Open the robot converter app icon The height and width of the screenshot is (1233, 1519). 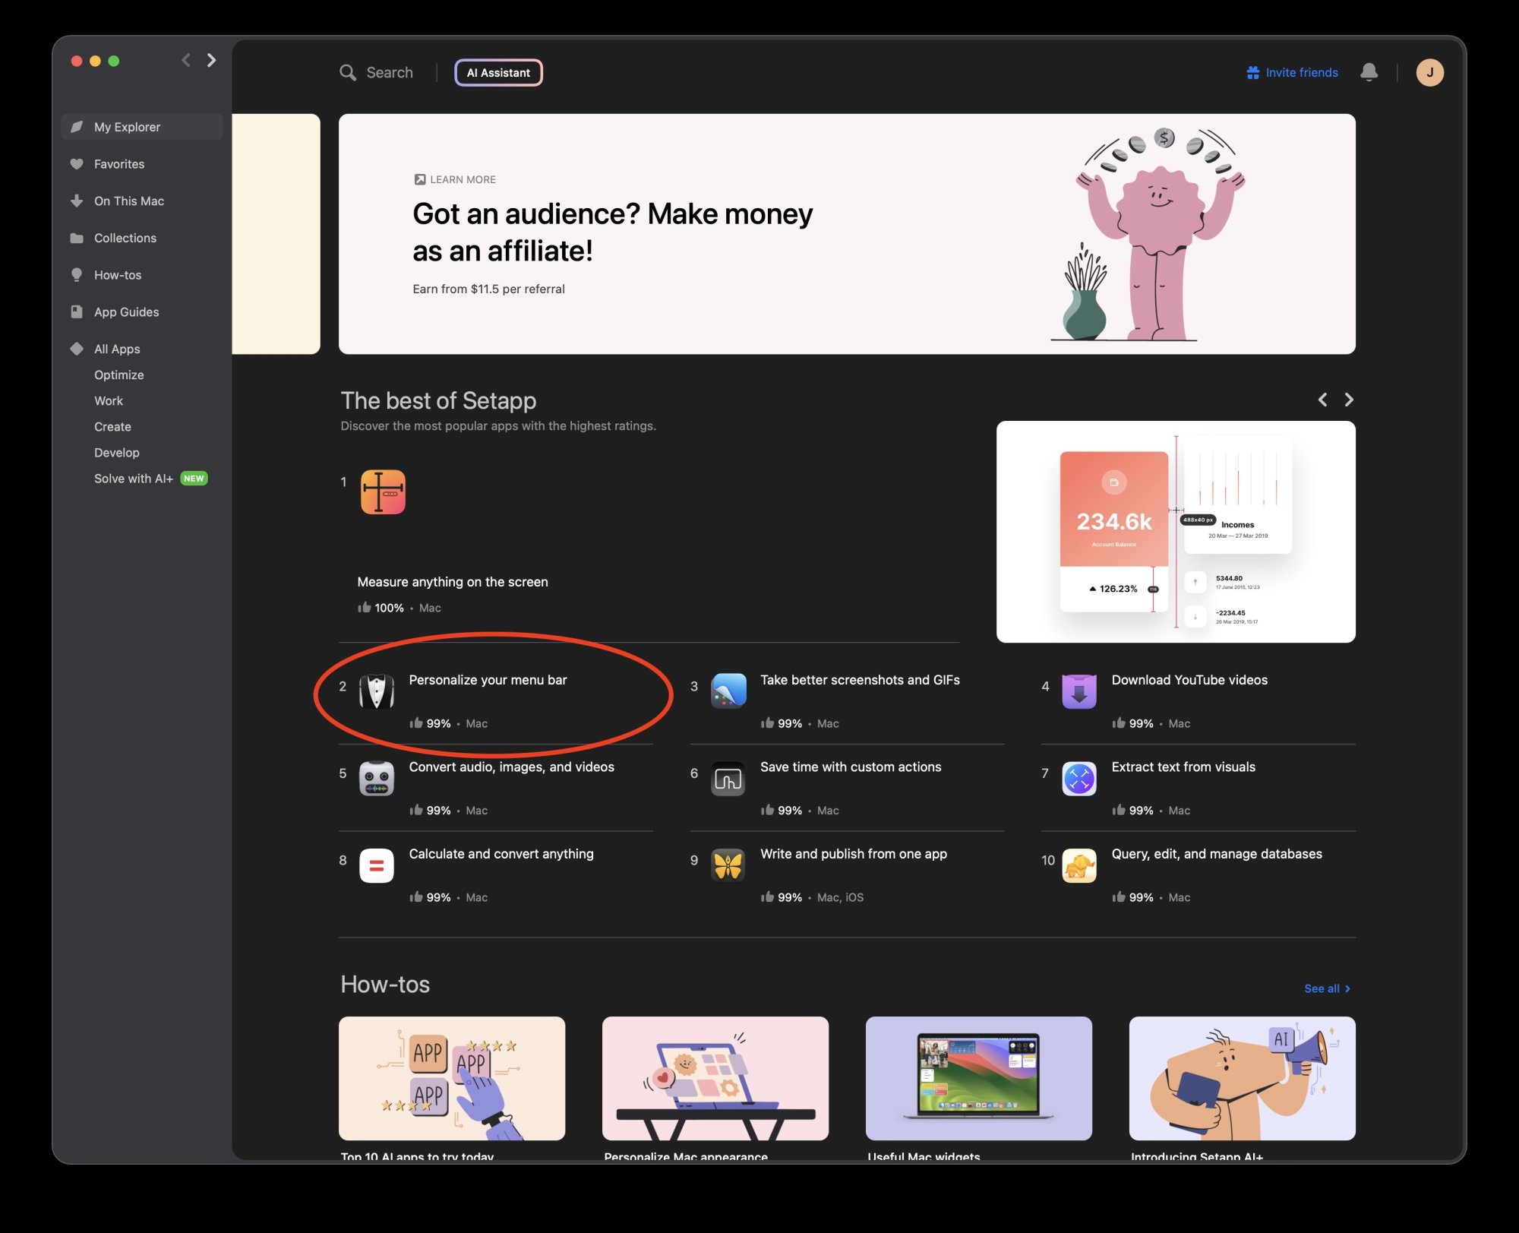377,779
